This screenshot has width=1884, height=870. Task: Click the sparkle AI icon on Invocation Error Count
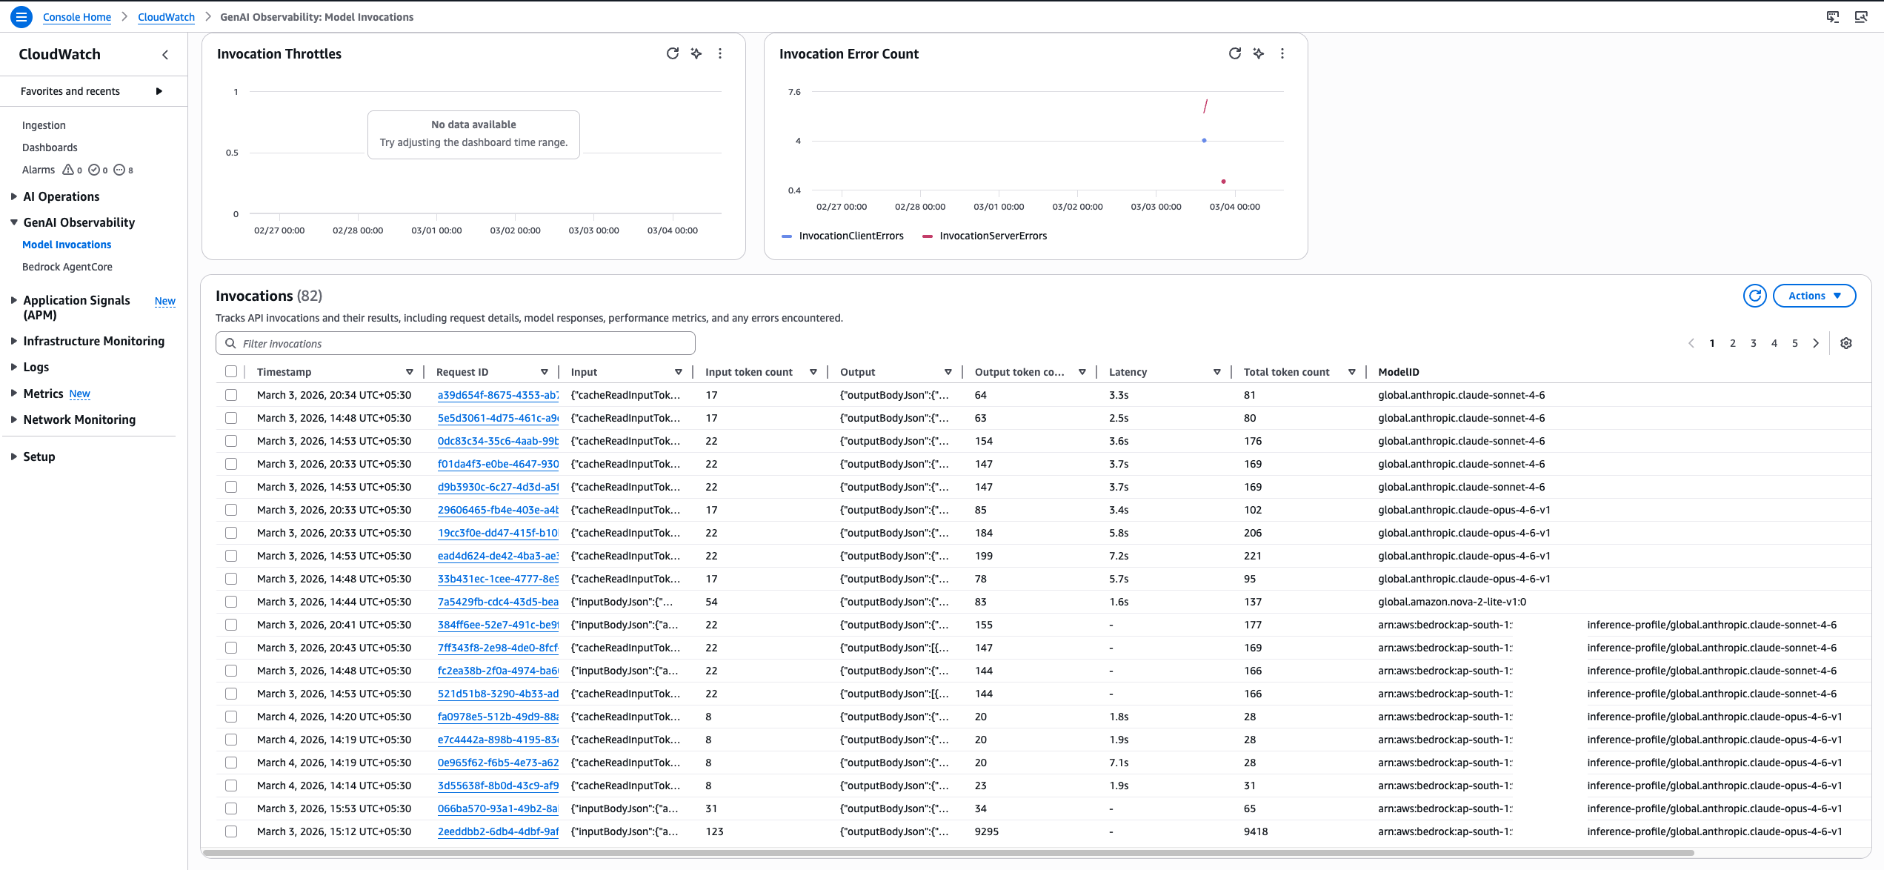pyautogui.click(x=1258, y=53)
